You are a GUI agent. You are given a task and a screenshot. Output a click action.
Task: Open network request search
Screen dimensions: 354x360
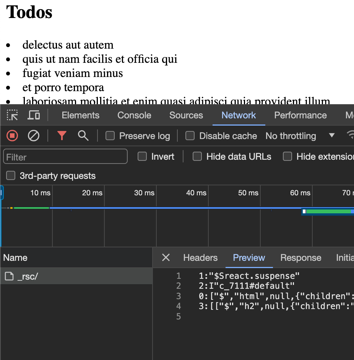(83, 136)
